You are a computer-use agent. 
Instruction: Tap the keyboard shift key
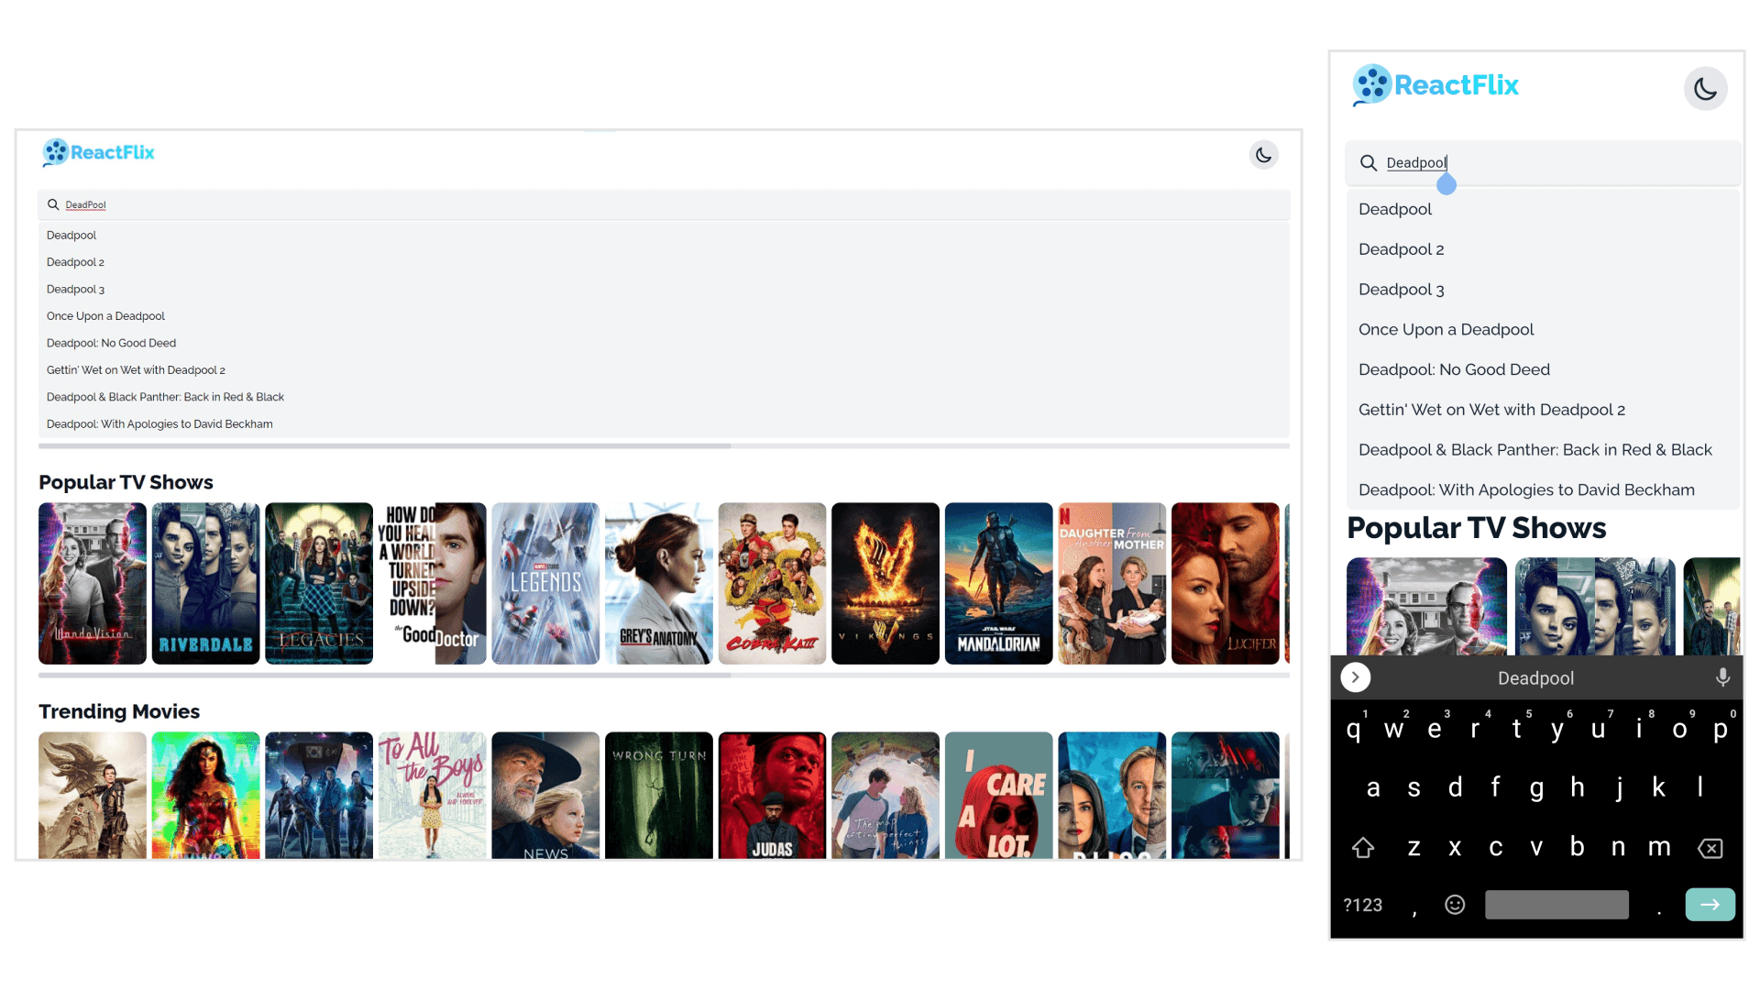click(x=1363, y=848)
